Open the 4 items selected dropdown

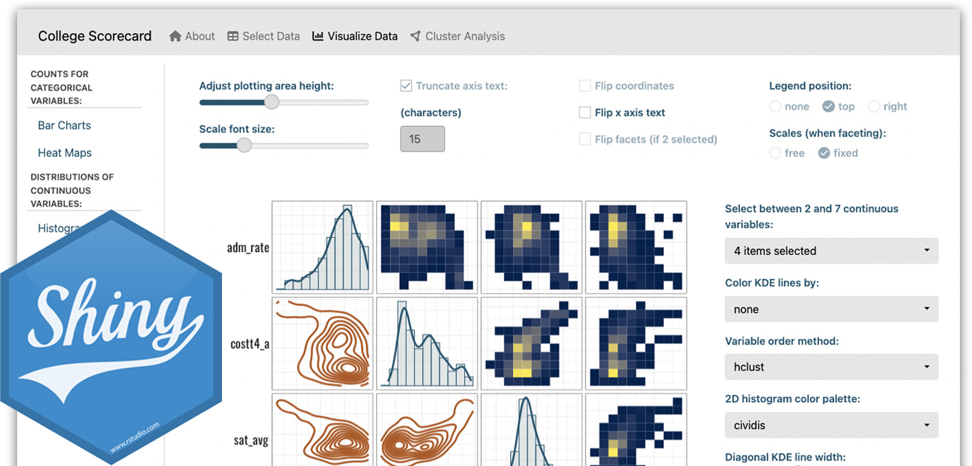tap(831, 251)
